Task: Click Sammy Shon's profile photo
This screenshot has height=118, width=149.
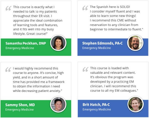Action: tap(58, 104)
